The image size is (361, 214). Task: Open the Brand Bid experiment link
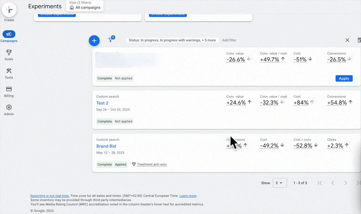pos(106,146)
